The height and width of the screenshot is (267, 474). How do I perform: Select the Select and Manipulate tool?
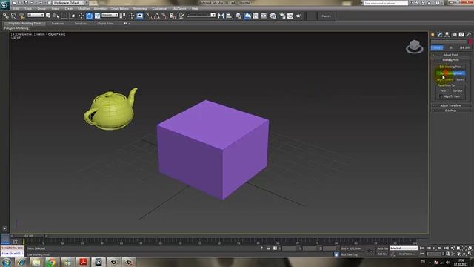(132, 16)
